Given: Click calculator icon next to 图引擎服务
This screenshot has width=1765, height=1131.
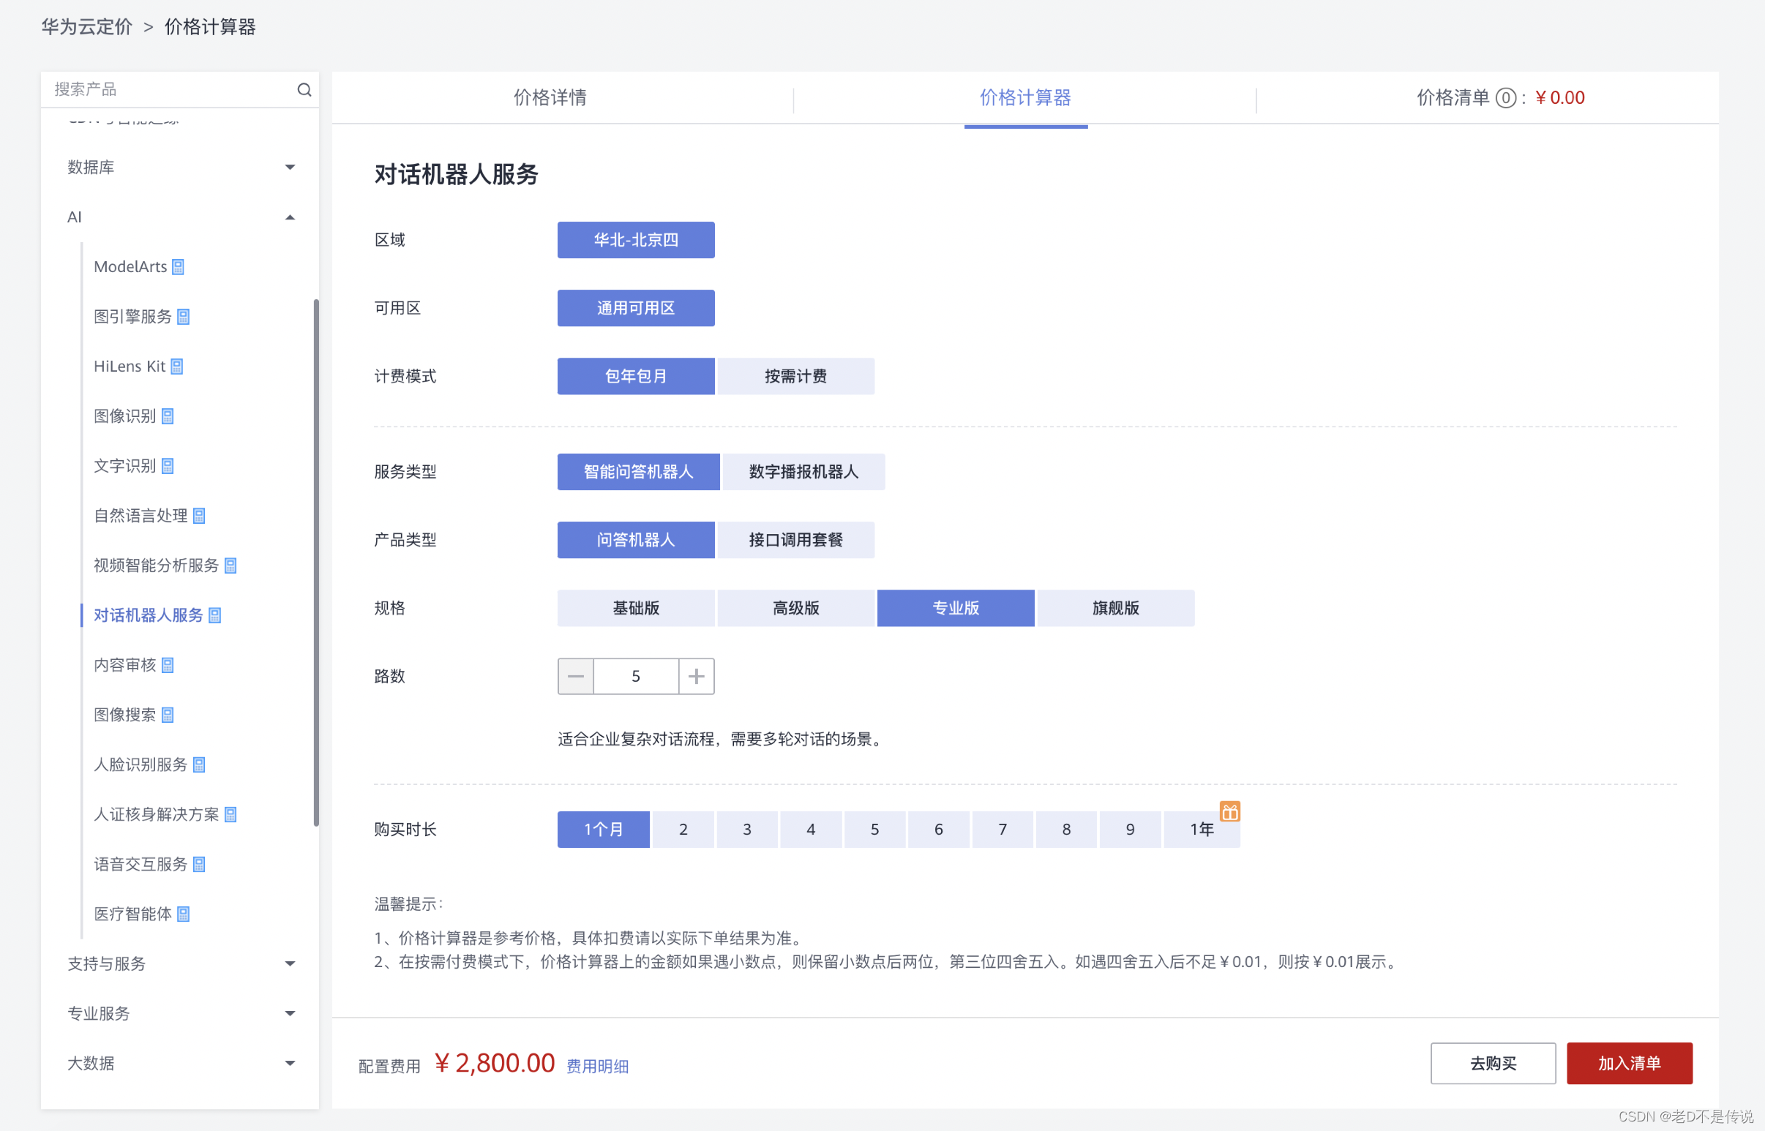Looking at the screenshot, I should 183,317.
